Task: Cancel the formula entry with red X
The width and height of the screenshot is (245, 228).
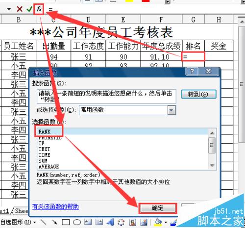Action: (20, 9)
